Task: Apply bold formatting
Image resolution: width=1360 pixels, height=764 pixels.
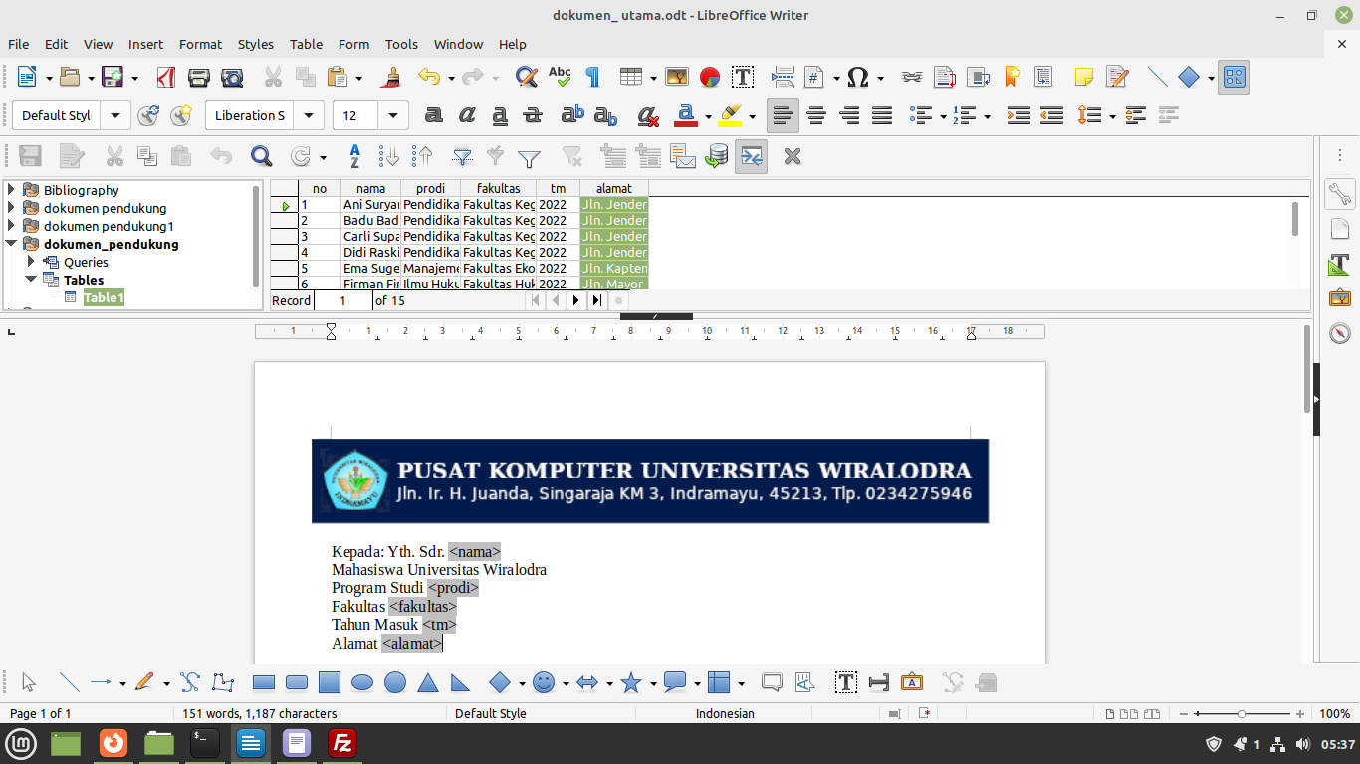Action: [433, 116]
